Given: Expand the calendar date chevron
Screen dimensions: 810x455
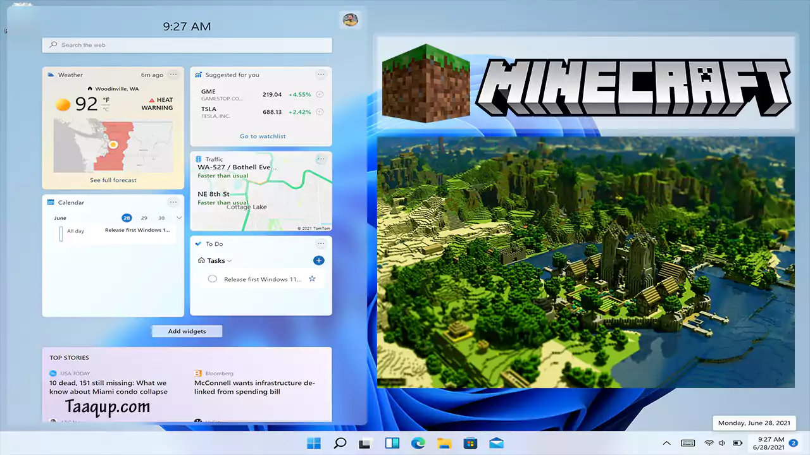Looking at the screenshot, I should pos(179,218).
